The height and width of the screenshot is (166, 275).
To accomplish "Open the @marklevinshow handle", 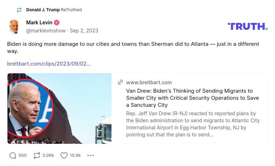I will point(46,31).
